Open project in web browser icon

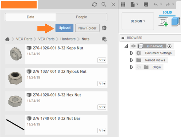[x=104, y=39]
